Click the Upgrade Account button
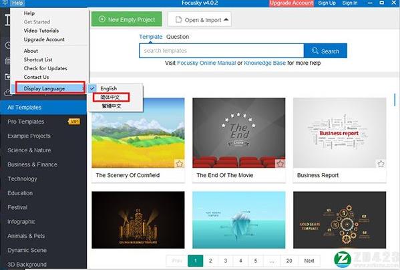The image size is (400, 270). click(292, 3)
